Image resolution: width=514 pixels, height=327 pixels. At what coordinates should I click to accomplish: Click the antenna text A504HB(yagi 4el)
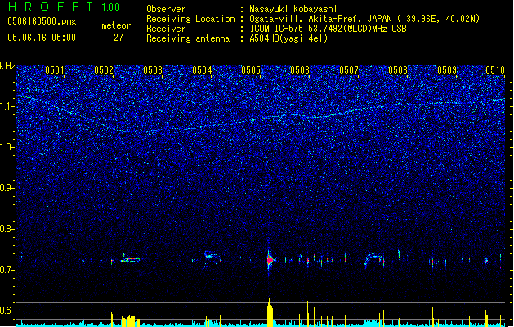[288, 38]
